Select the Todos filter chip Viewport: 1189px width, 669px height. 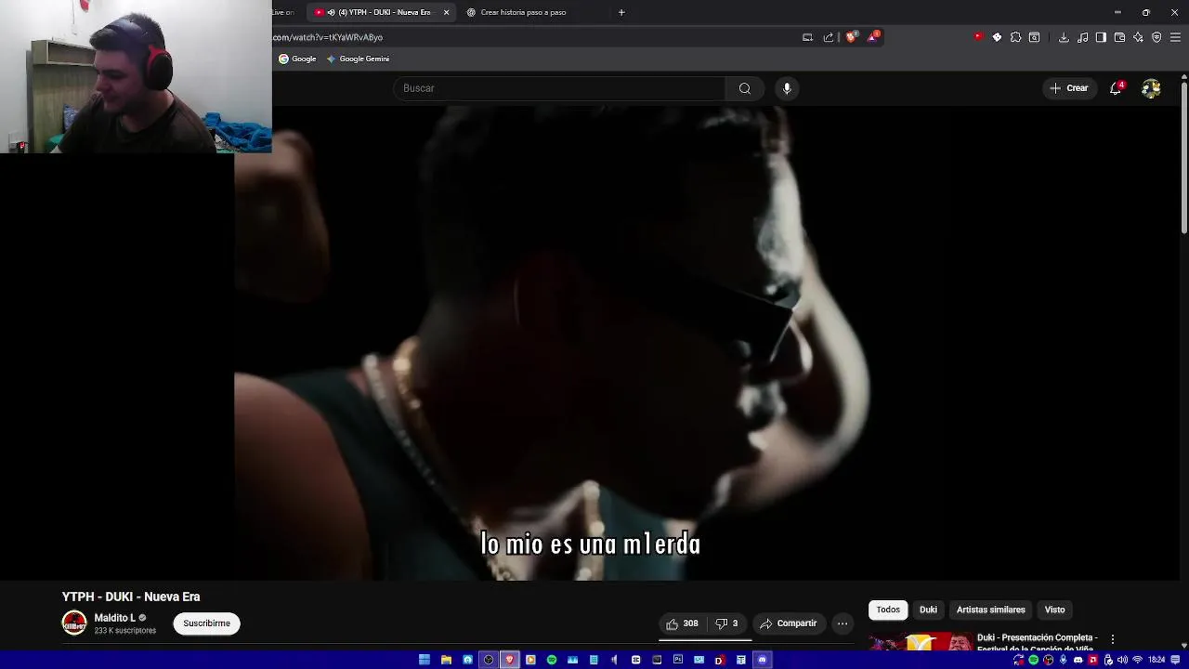pos(888,610)
